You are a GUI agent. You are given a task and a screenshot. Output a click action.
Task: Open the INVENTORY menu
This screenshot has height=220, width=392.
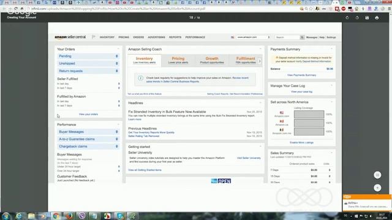click(x=107, y=37)
